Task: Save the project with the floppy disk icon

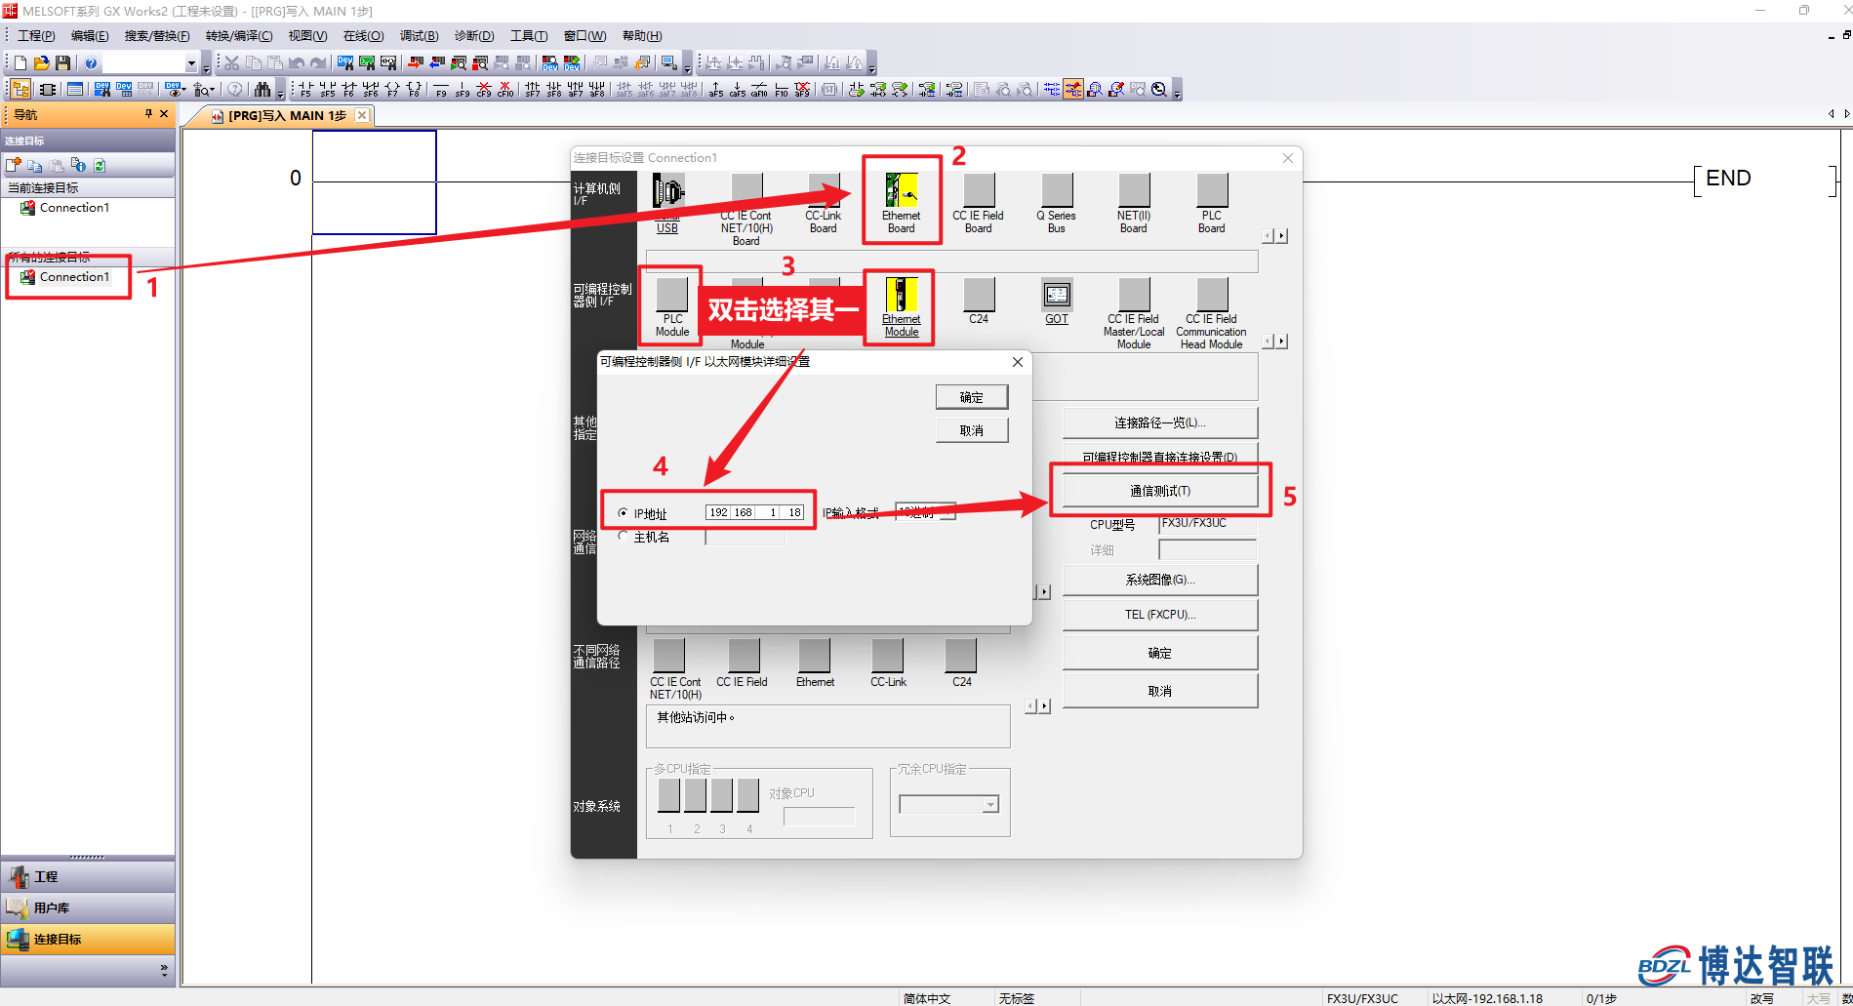Action: [62, 63]
